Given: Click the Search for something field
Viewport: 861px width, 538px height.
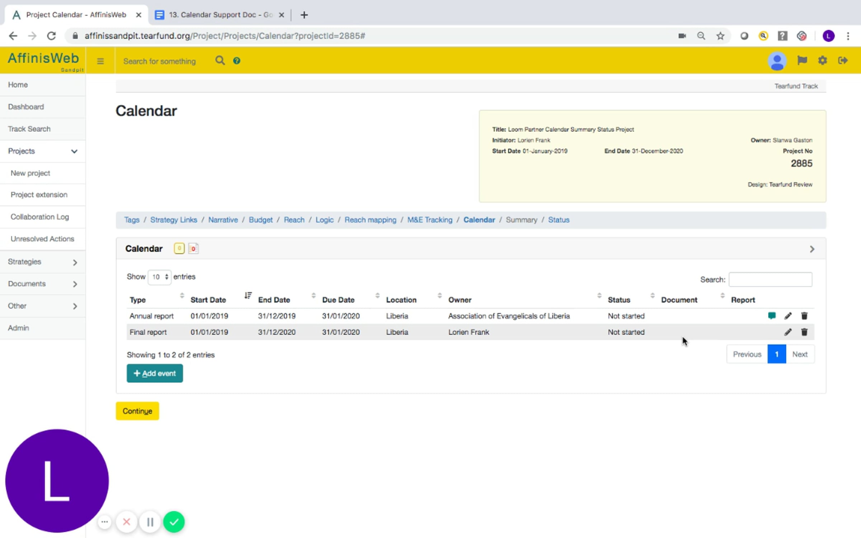Looking at the screenshot, I should click(160, 61).
